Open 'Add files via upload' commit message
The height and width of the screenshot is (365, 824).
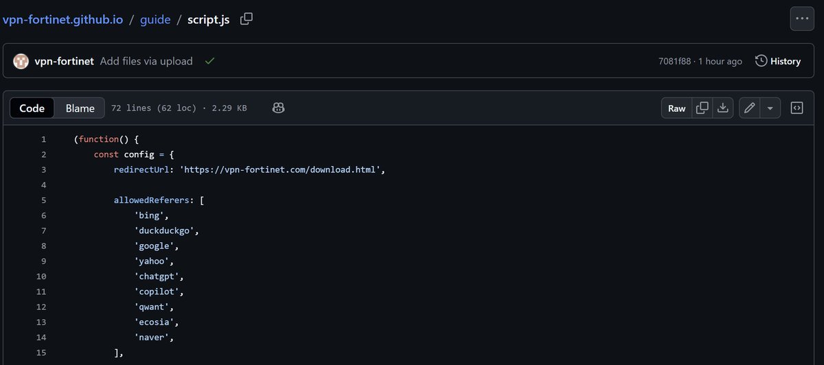click(146, 61)
